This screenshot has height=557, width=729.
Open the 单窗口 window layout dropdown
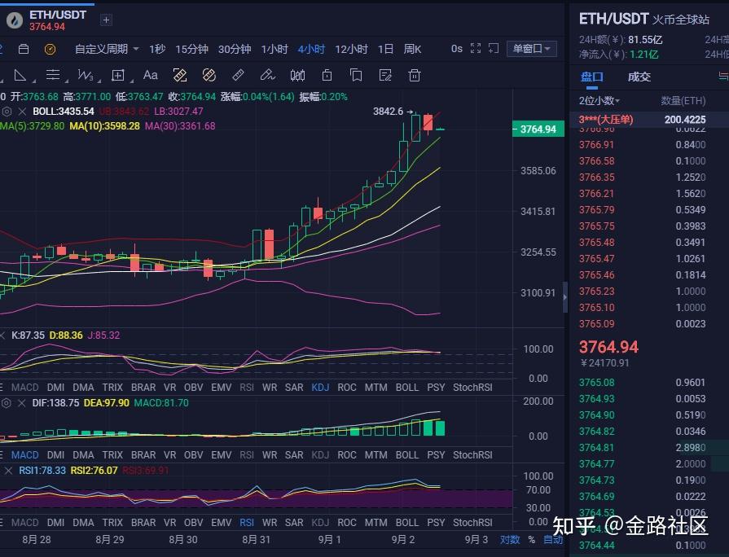(531, 48)
